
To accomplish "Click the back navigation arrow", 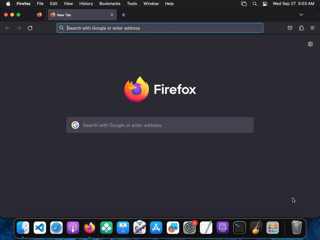I will [7, 28].
